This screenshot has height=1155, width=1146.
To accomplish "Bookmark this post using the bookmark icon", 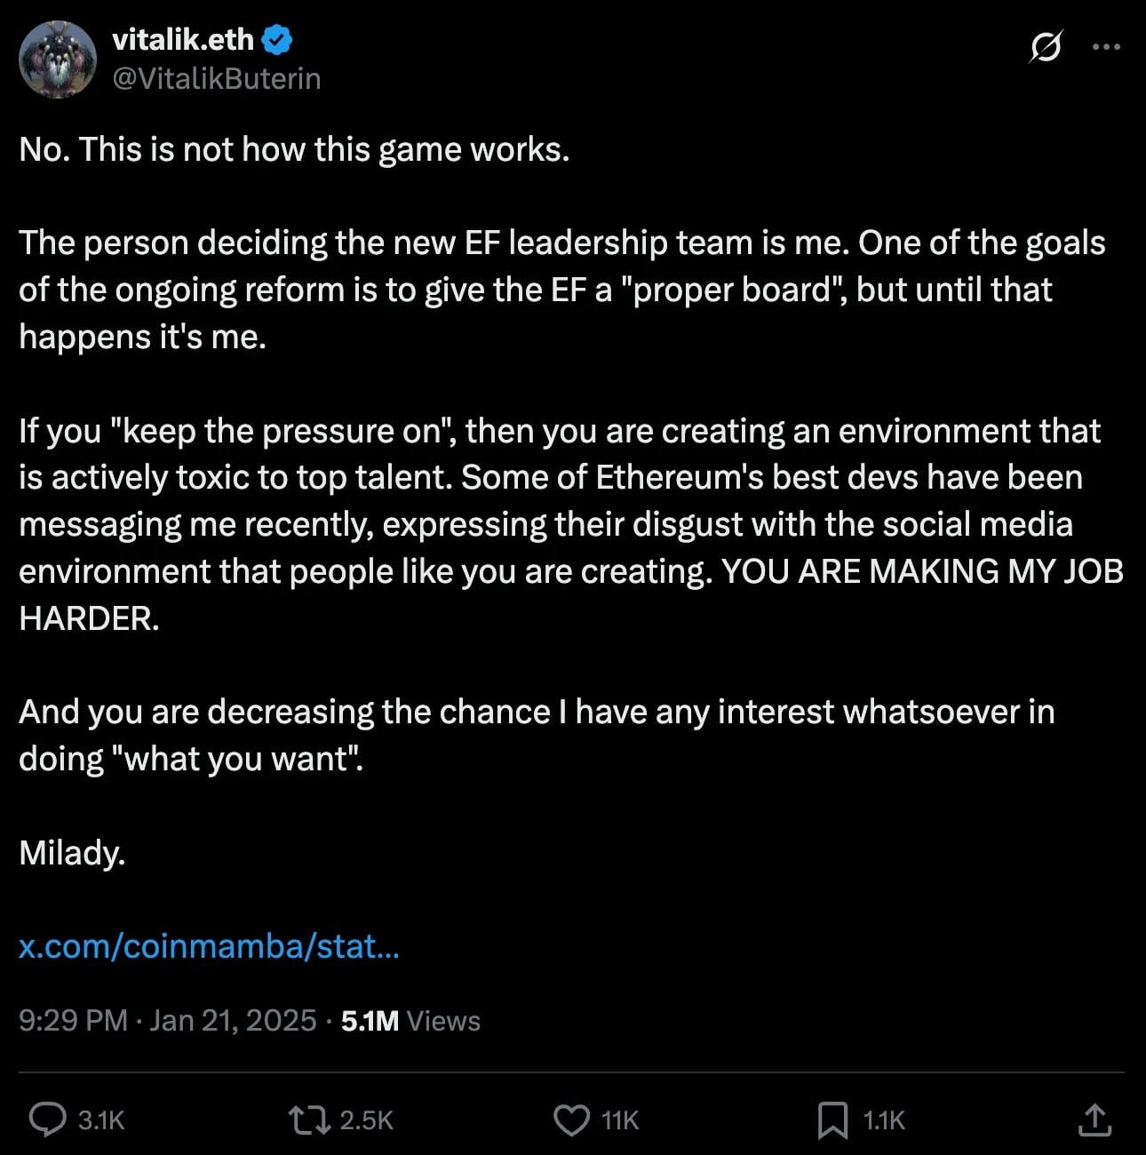I will coord(832,1120).
